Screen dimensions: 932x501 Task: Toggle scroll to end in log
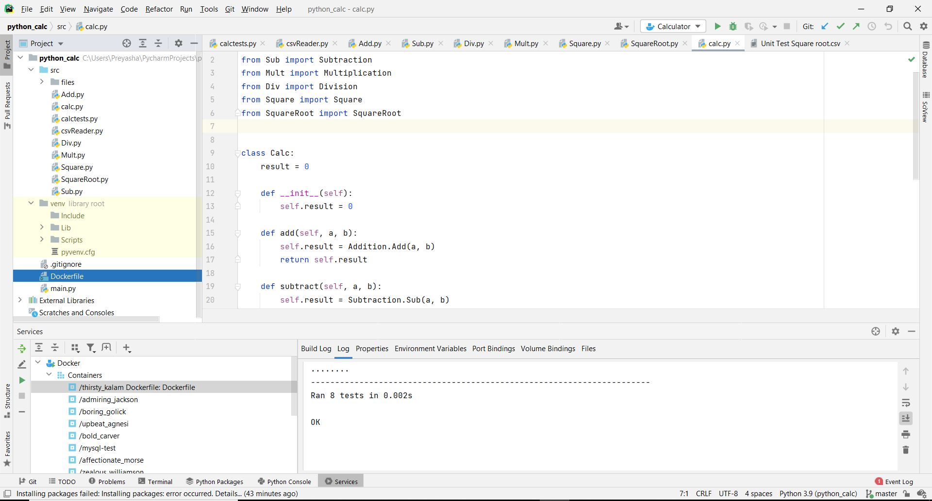[x=906, y=418]
